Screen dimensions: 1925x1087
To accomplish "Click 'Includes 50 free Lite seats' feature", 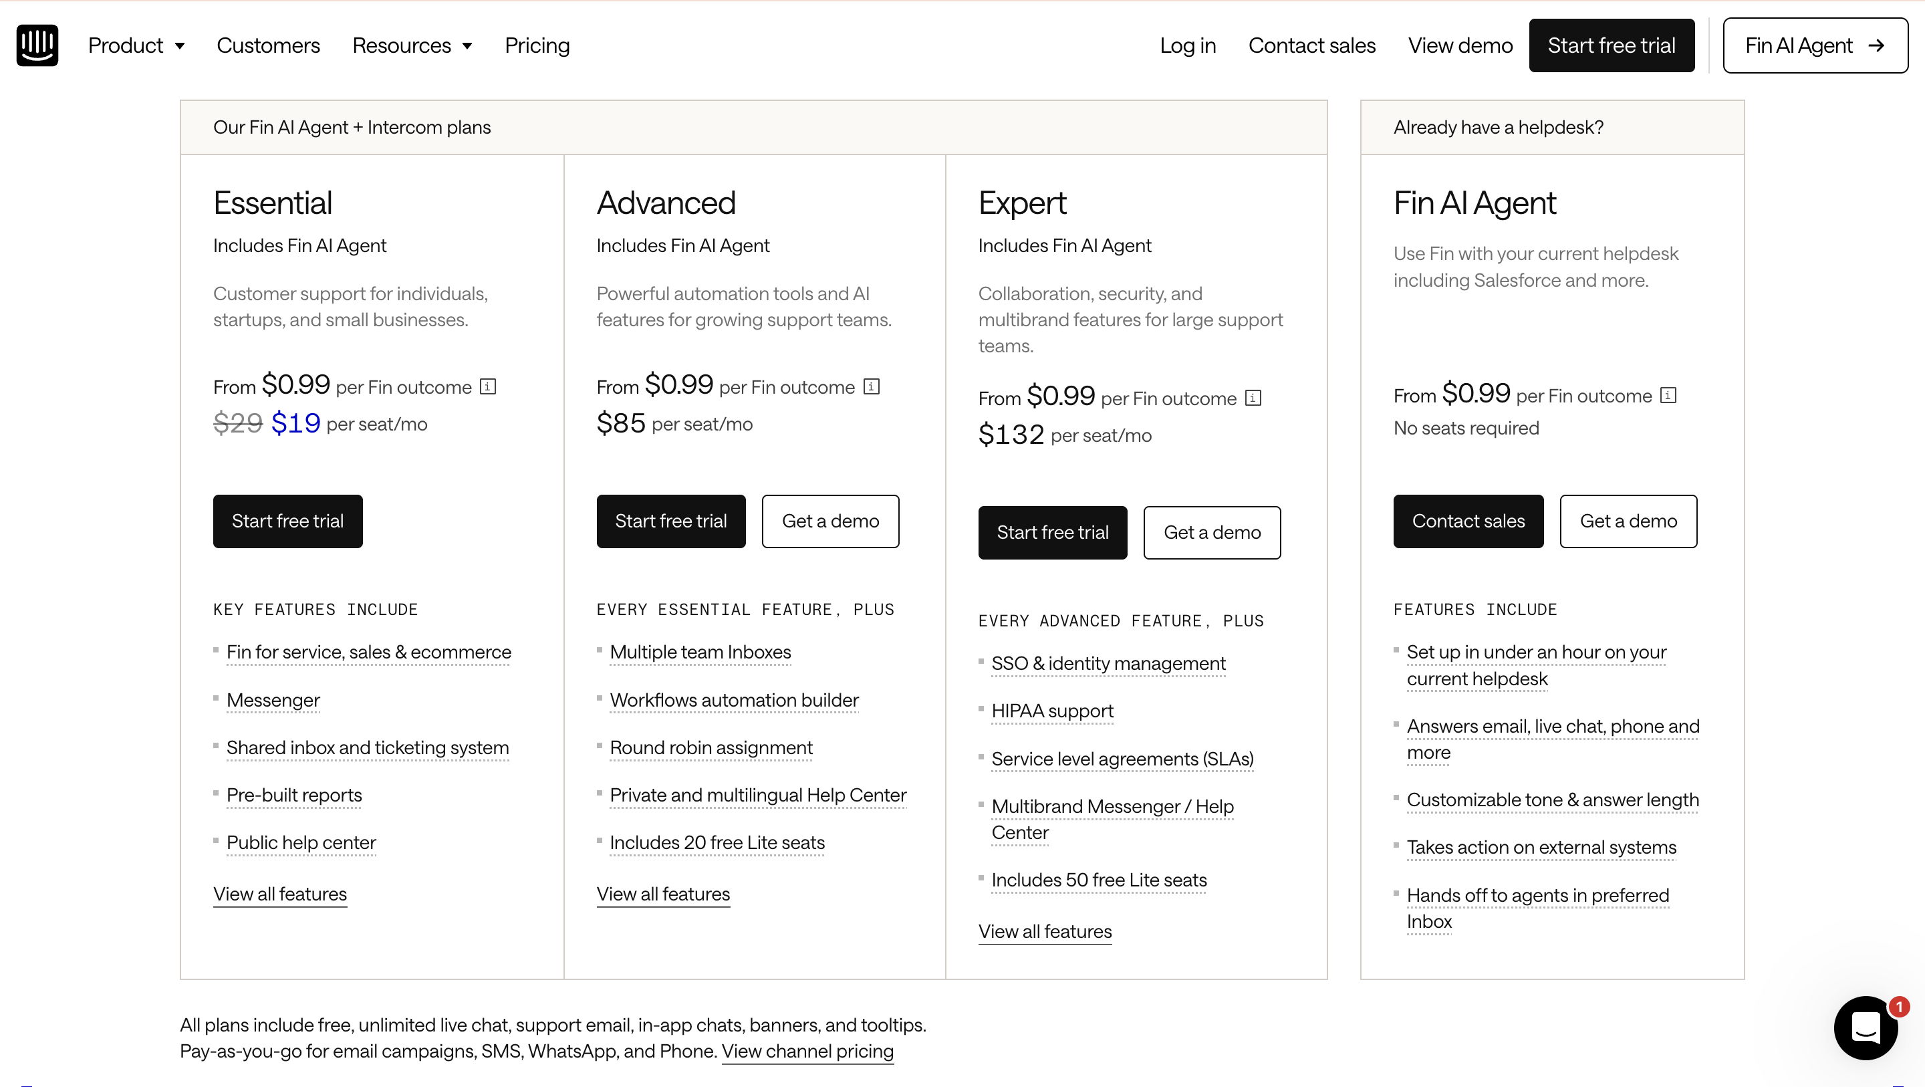I will (1098, 880).
